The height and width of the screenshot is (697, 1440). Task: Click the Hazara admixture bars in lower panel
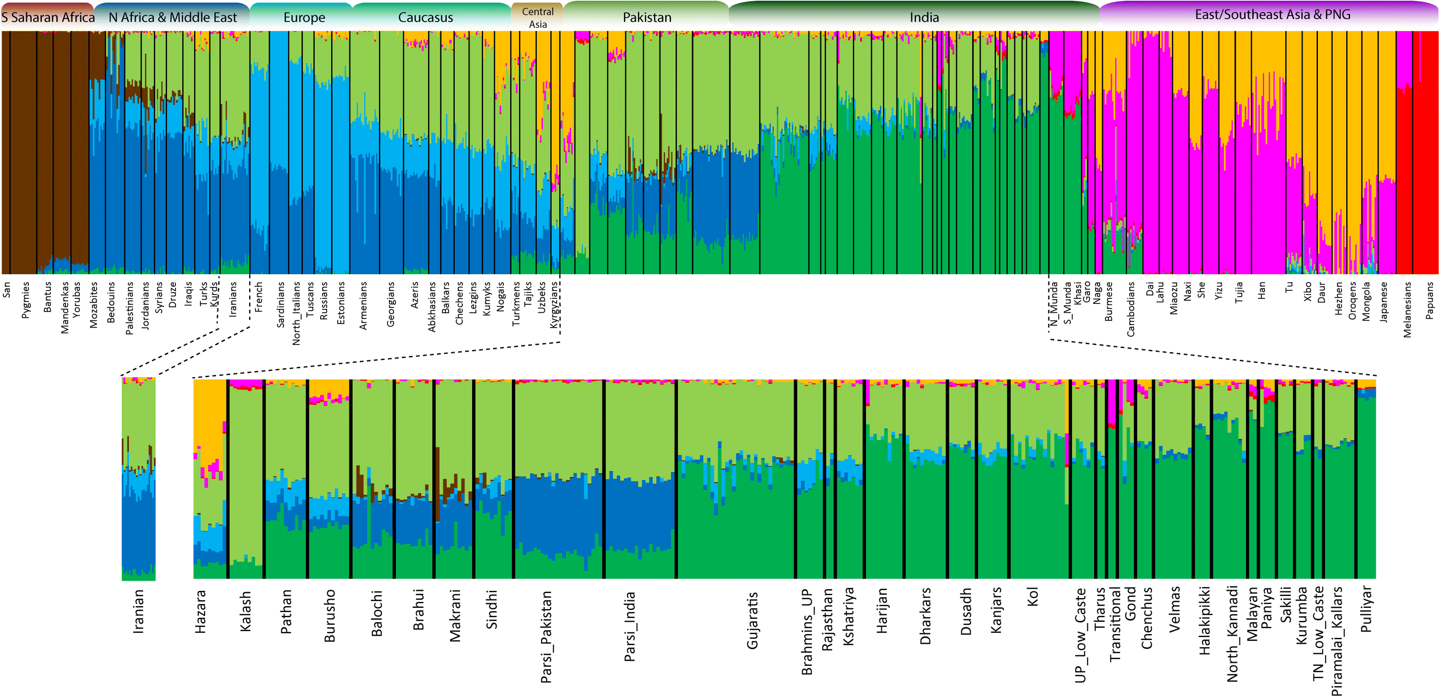click(209, 479)
